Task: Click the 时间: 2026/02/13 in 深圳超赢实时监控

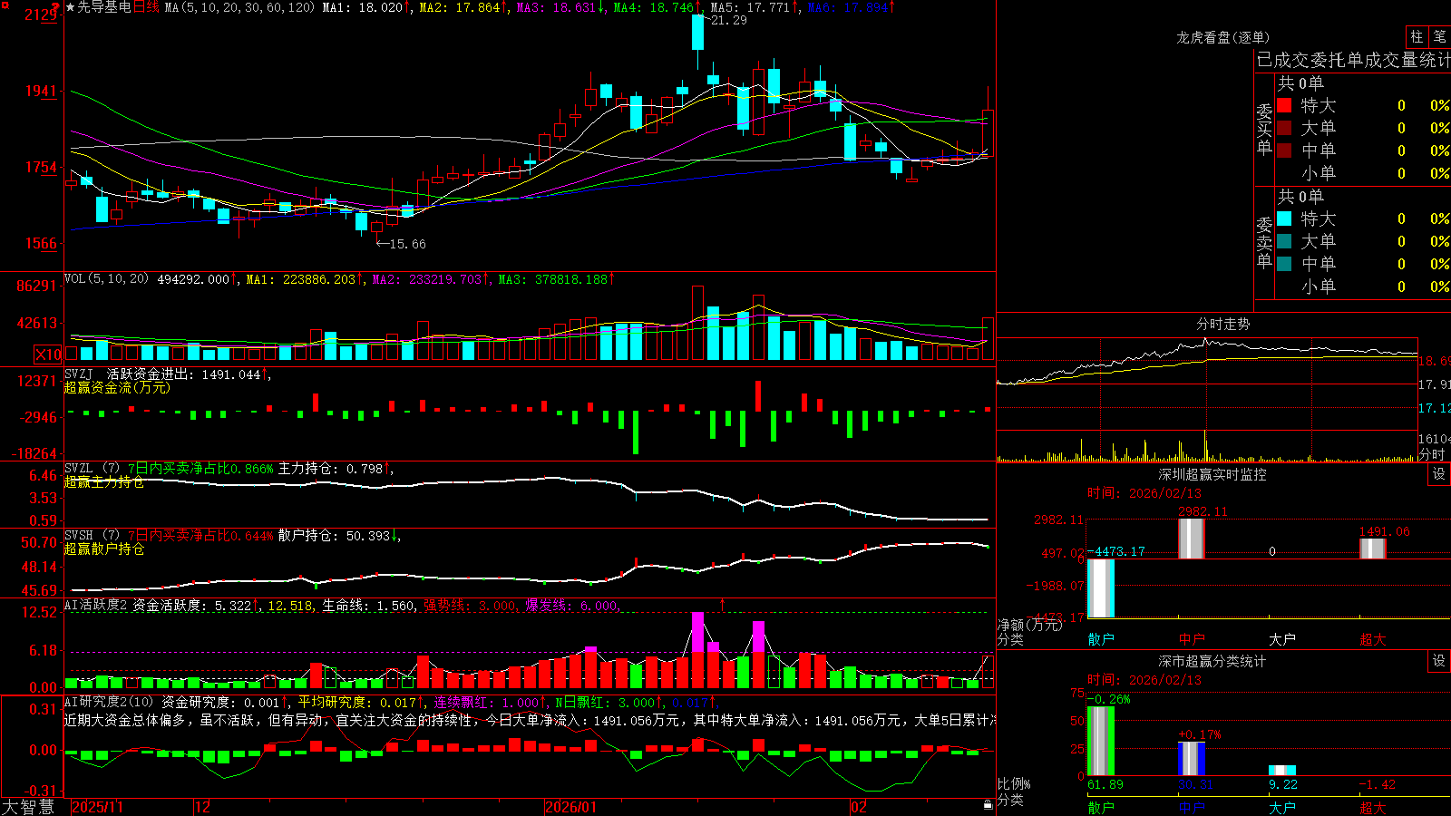Action: (x=1144, y=493)
